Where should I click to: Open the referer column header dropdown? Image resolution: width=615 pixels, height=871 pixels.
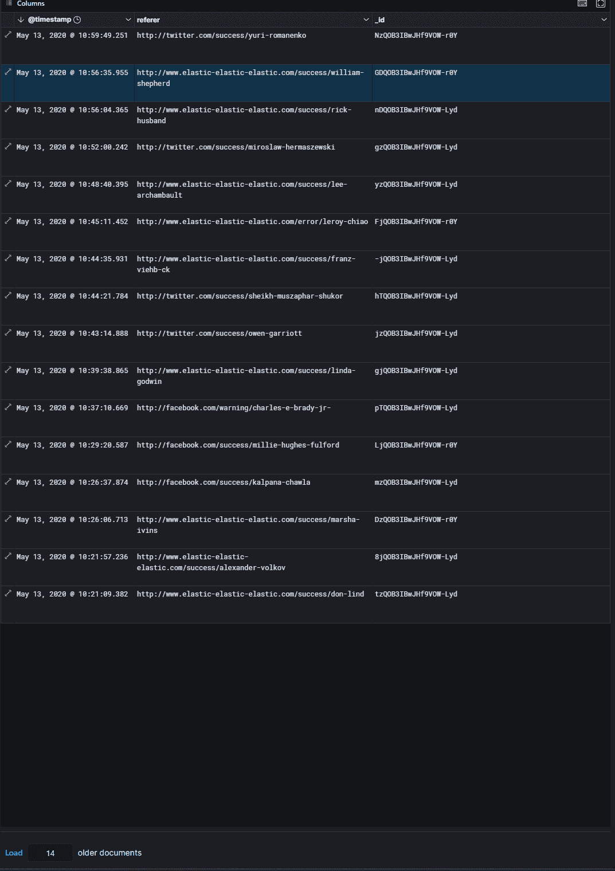coord(366,19)
